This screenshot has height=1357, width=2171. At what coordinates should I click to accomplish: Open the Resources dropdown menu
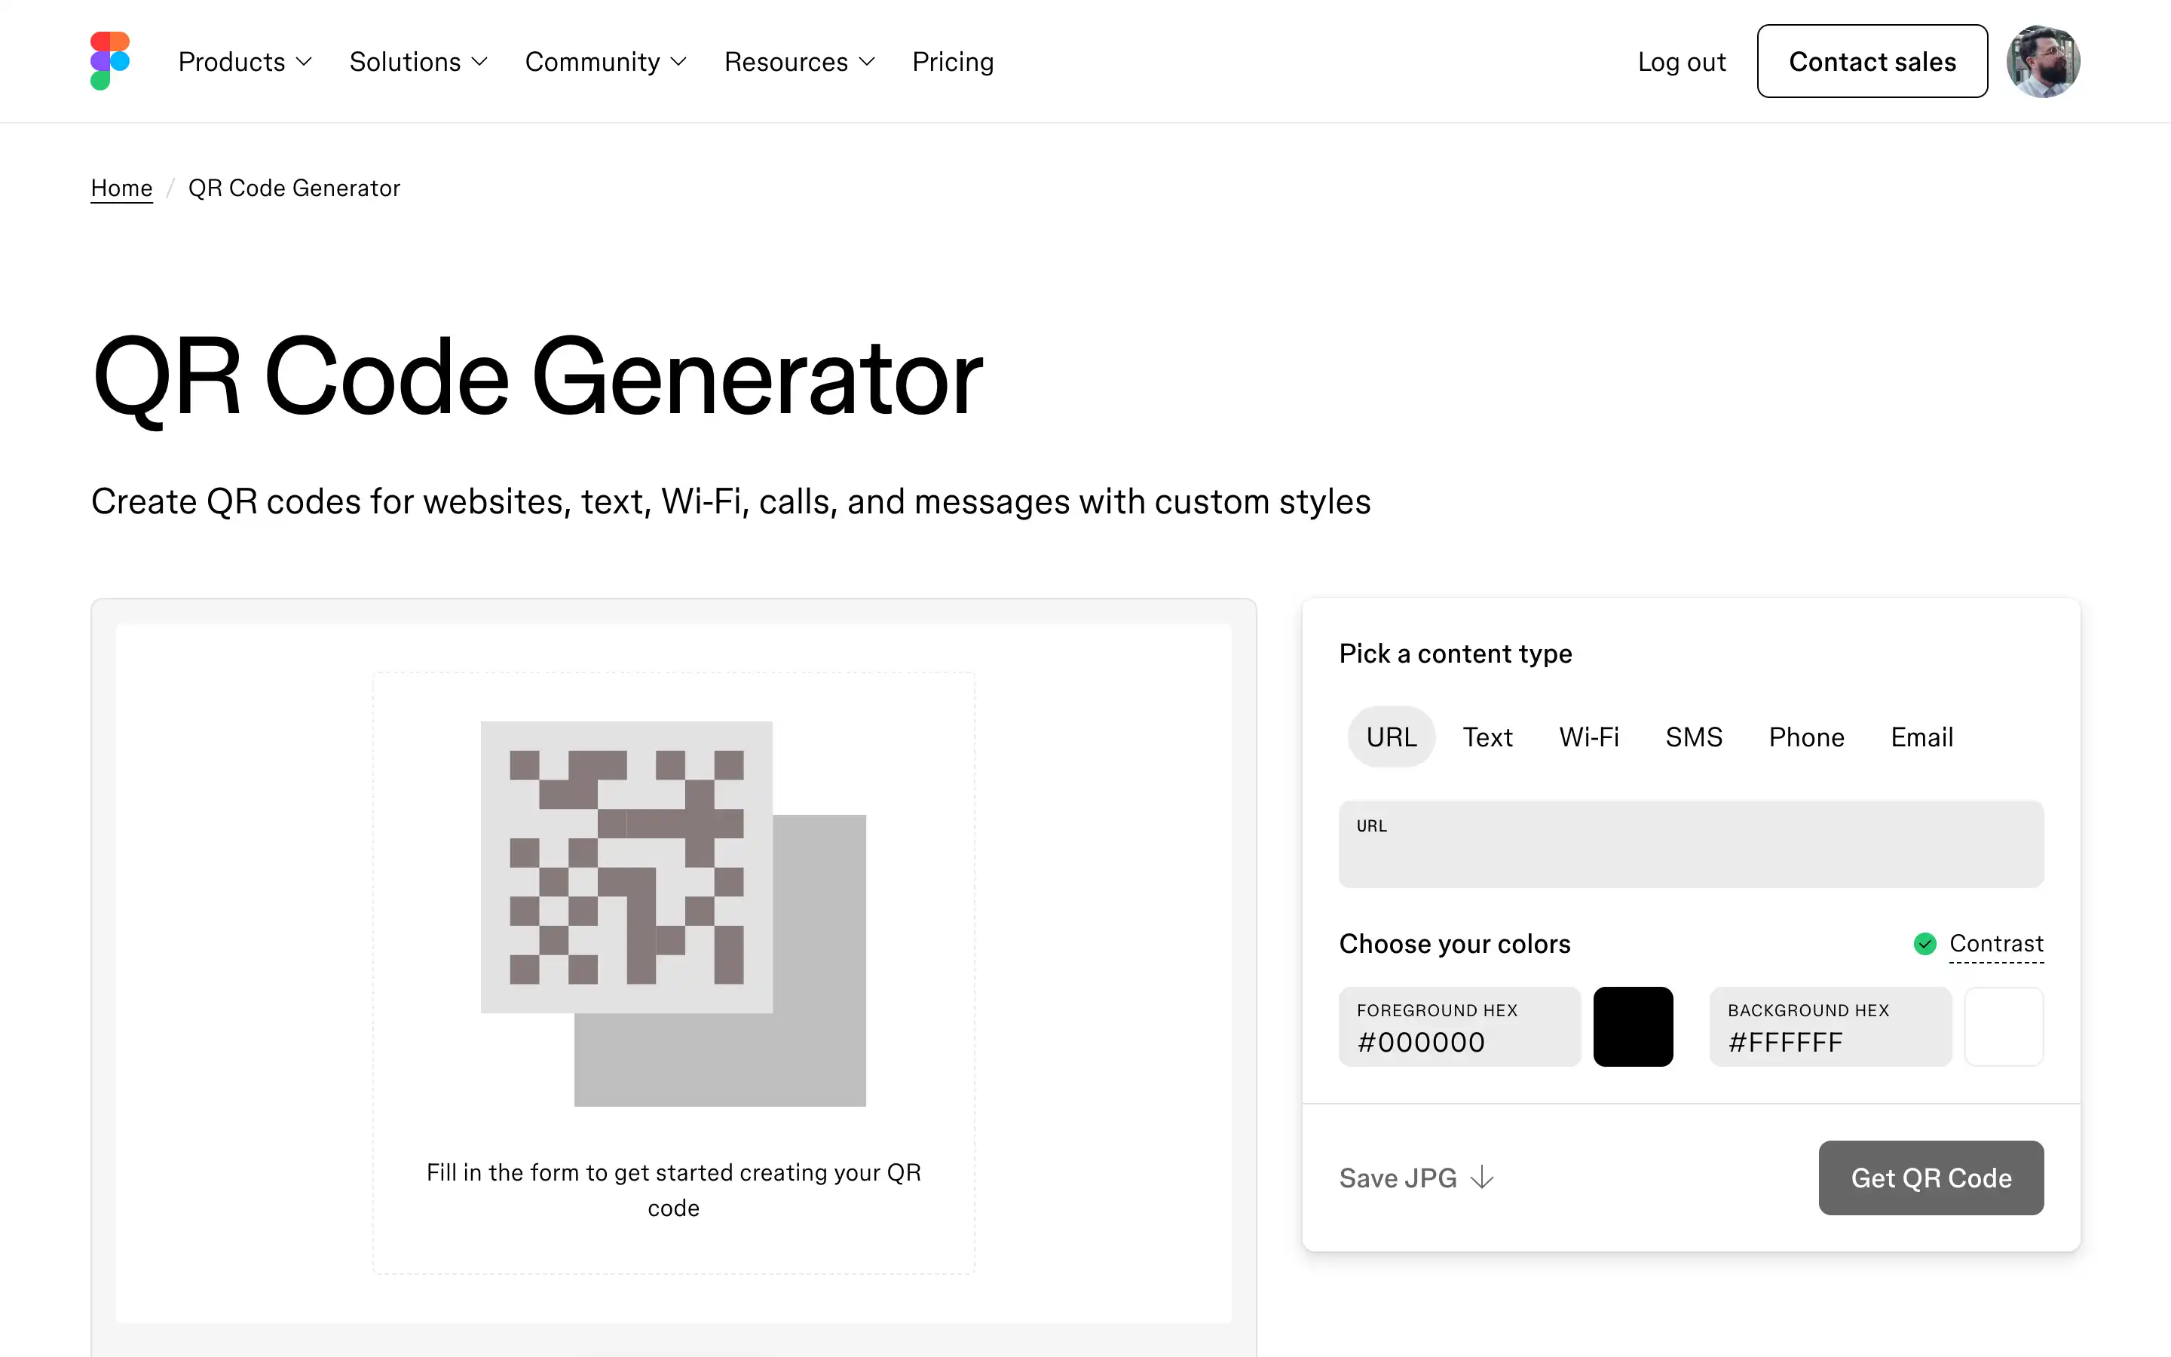tap(799, 61)
